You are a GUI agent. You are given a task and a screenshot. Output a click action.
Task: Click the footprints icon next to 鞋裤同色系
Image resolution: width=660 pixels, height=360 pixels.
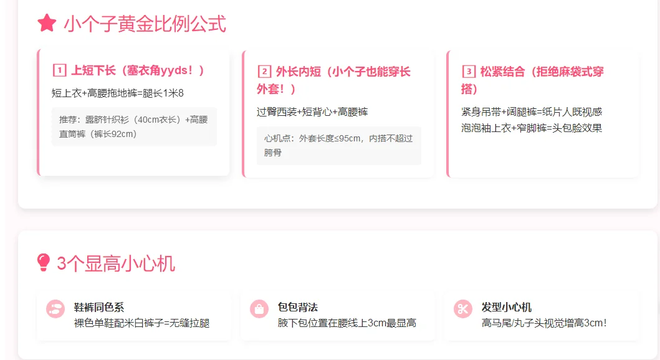click(55, 309)
